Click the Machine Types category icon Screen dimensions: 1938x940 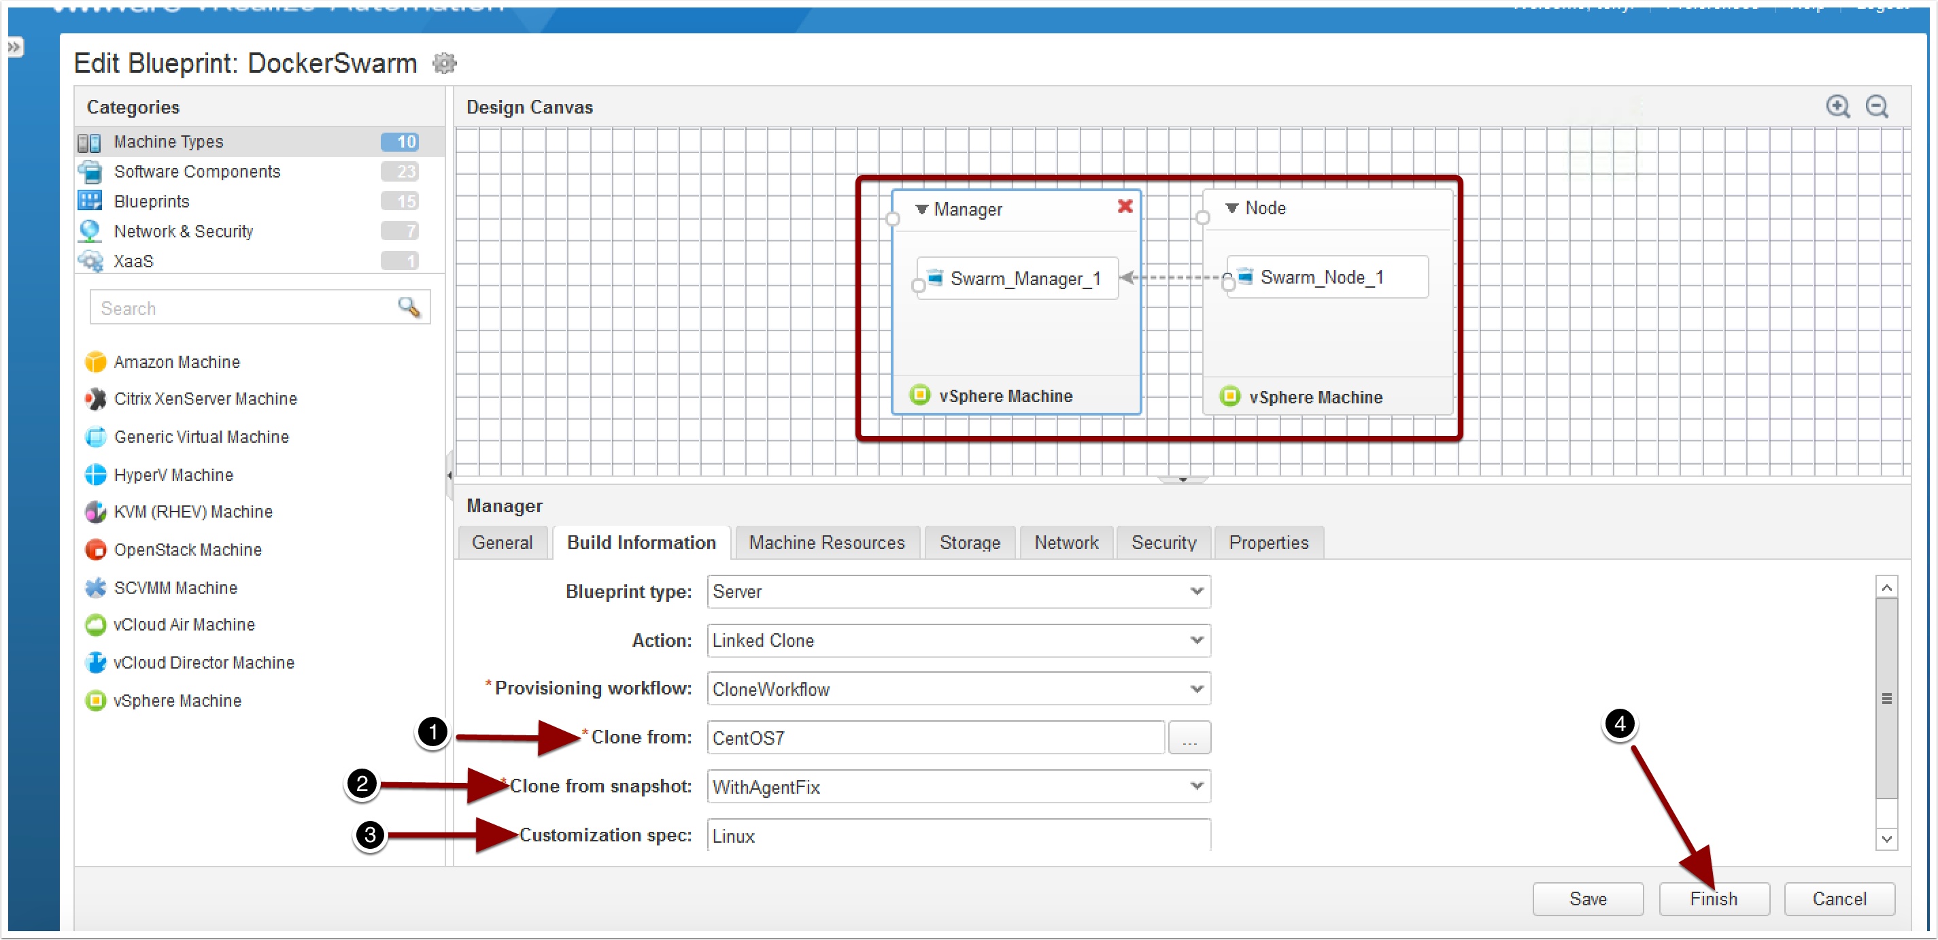90,142
